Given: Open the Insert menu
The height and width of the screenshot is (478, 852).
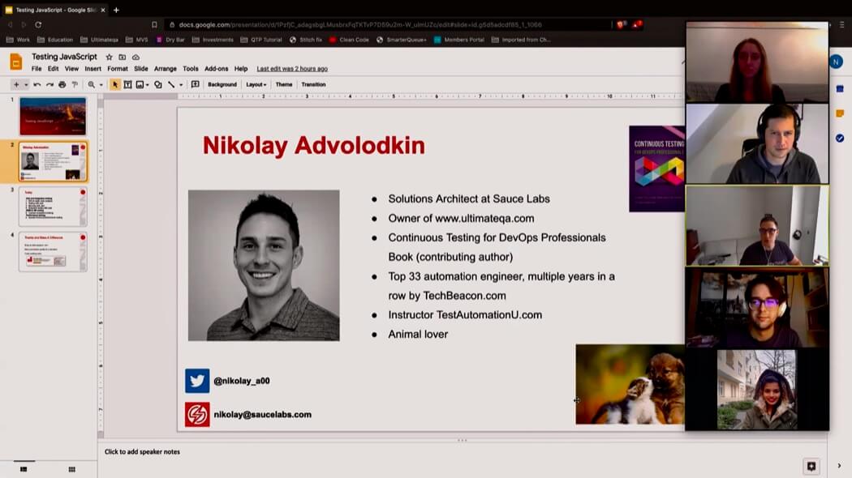Looking at the screenshot, I should [x=93, y=69].
